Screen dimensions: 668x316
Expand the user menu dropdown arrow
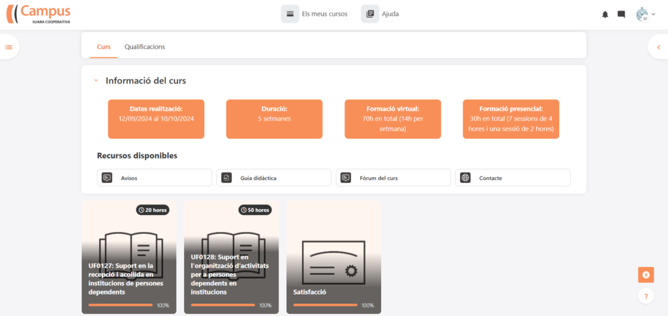pos(654,14)
